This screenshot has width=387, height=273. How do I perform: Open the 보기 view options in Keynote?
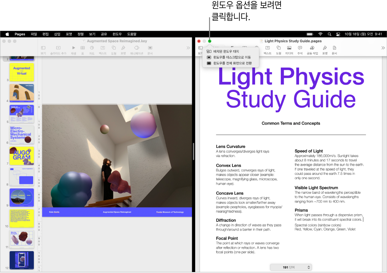[x=43, y=48]
